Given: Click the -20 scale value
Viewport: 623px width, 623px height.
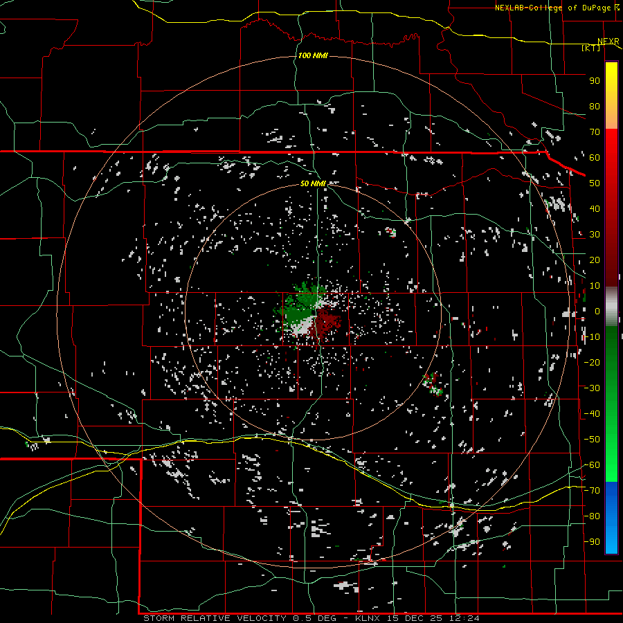Looking at the screenshot, I should (x=592, y=362).
